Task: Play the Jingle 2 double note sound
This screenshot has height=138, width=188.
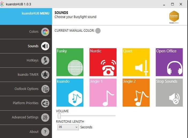Action: pos(136,93)
